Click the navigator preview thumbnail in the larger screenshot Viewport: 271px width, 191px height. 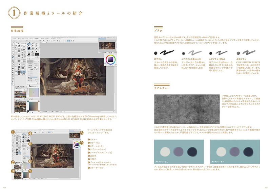(107, 46)
